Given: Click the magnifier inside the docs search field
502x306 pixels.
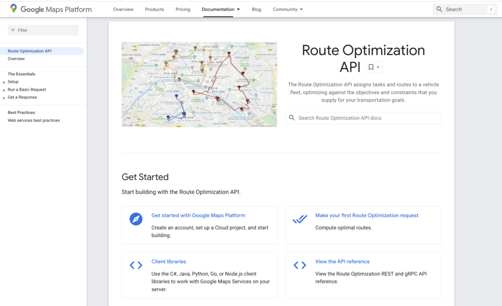Looking at the screenshot, I should pyautogui.click(x=291, y=118).
